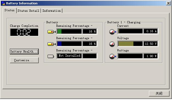This screenshot has height=105, width=172.
Task: Close the Battery Information window
Action: pos(168,3)
